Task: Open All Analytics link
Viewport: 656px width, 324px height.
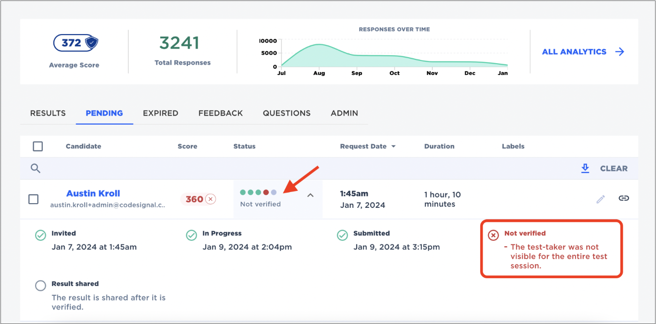Action: [574, 52]
